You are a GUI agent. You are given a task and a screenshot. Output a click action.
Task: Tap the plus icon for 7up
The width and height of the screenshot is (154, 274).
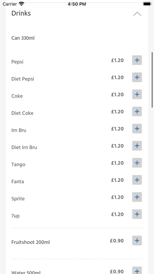coord(137,214)
